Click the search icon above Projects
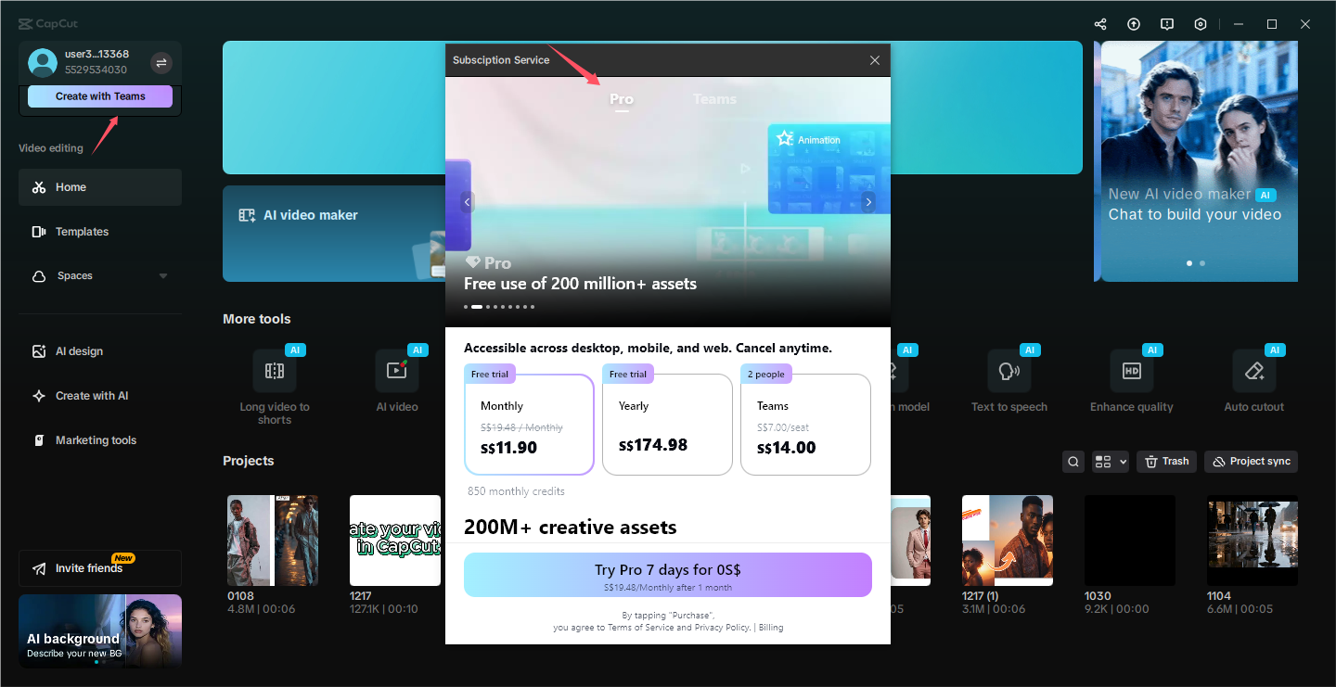Viewport: 1336px width, 687px height. pyautogui.click(x=1073, y=461)
